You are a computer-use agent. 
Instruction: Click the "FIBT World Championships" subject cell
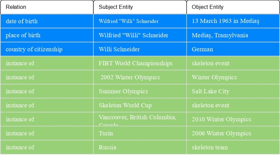click(140, 63)
